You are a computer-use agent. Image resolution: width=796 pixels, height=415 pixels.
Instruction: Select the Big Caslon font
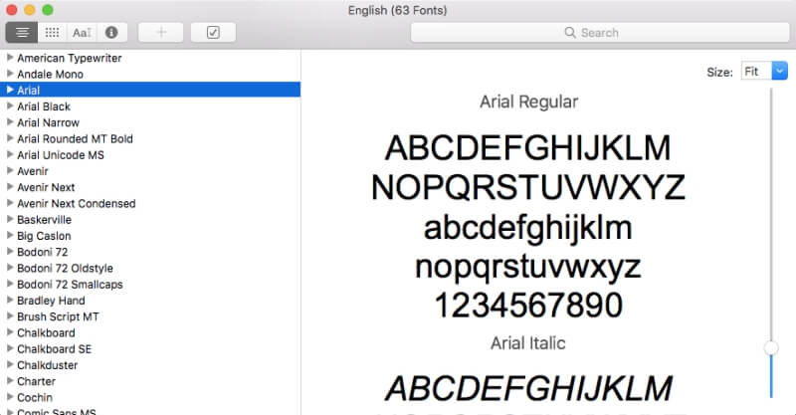(44, 236)
